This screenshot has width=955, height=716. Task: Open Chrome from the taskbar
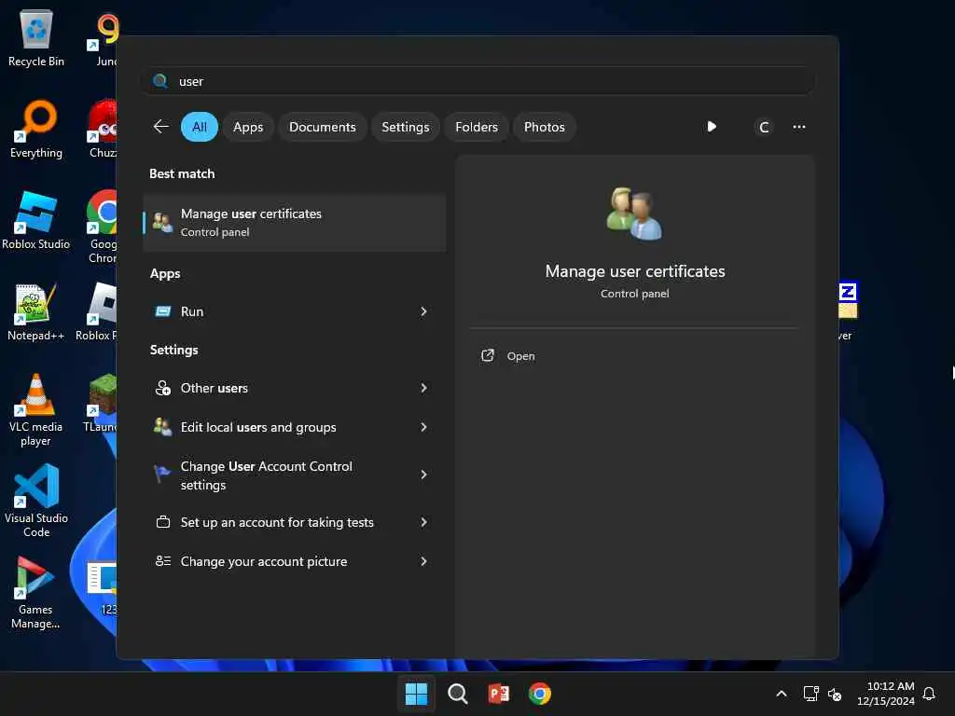[540, 694]
